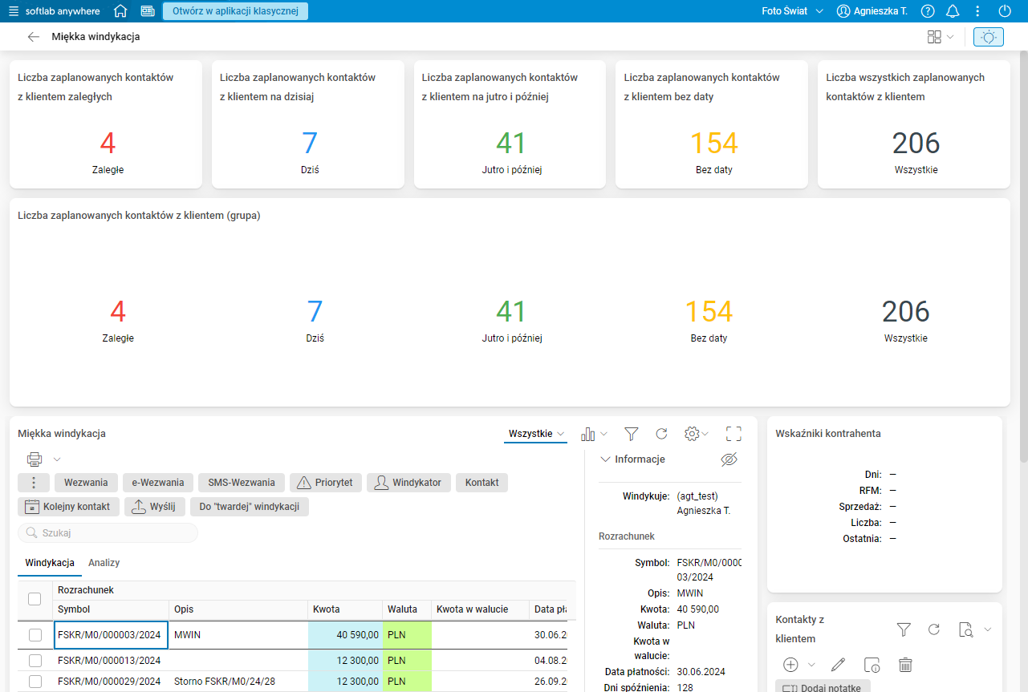Click the Windykator button
This screenshot has height=692, width=1028.
pos(408,483)
